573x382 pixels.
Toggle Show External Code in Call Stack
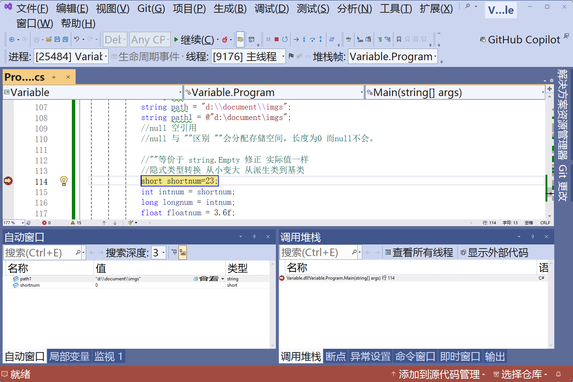click(x=494, y=253)
